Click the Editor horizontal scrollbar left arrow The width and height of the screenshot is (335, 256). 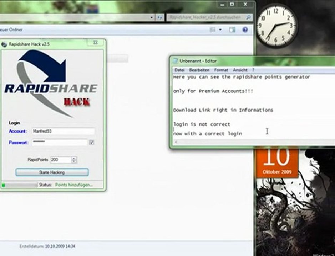pos(176,142)
